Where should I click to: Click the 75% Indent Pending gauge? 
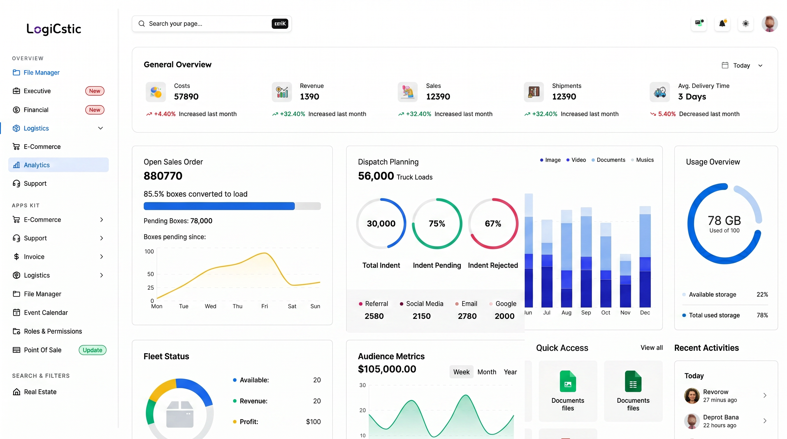click(437, 224)
